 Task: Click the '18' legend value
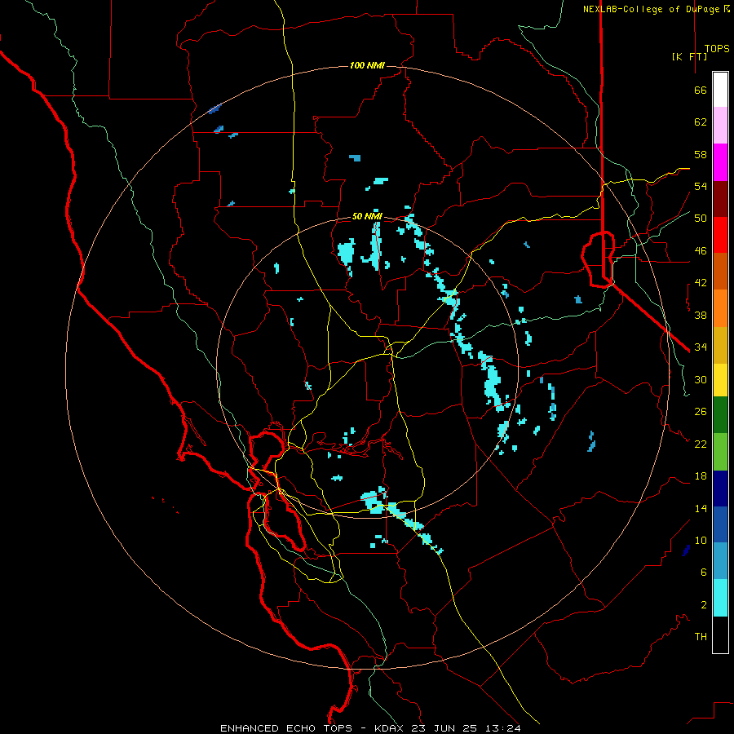(701, 476)
